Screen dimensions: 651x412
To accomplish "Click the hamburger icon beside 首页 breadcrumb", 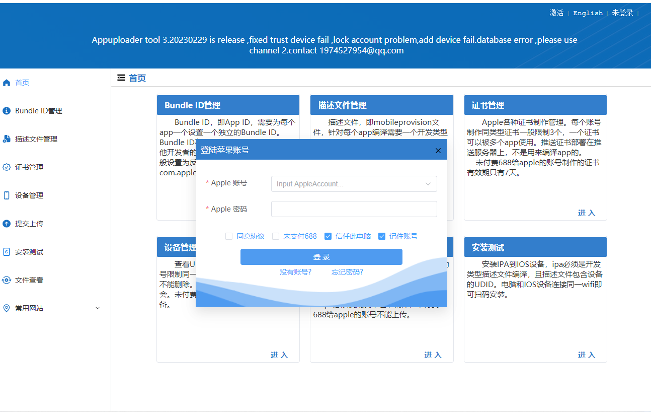I will pos(121,78).
